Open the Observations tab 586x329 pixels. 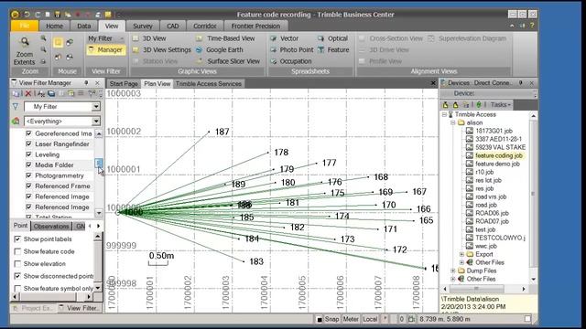click(51, 226)
